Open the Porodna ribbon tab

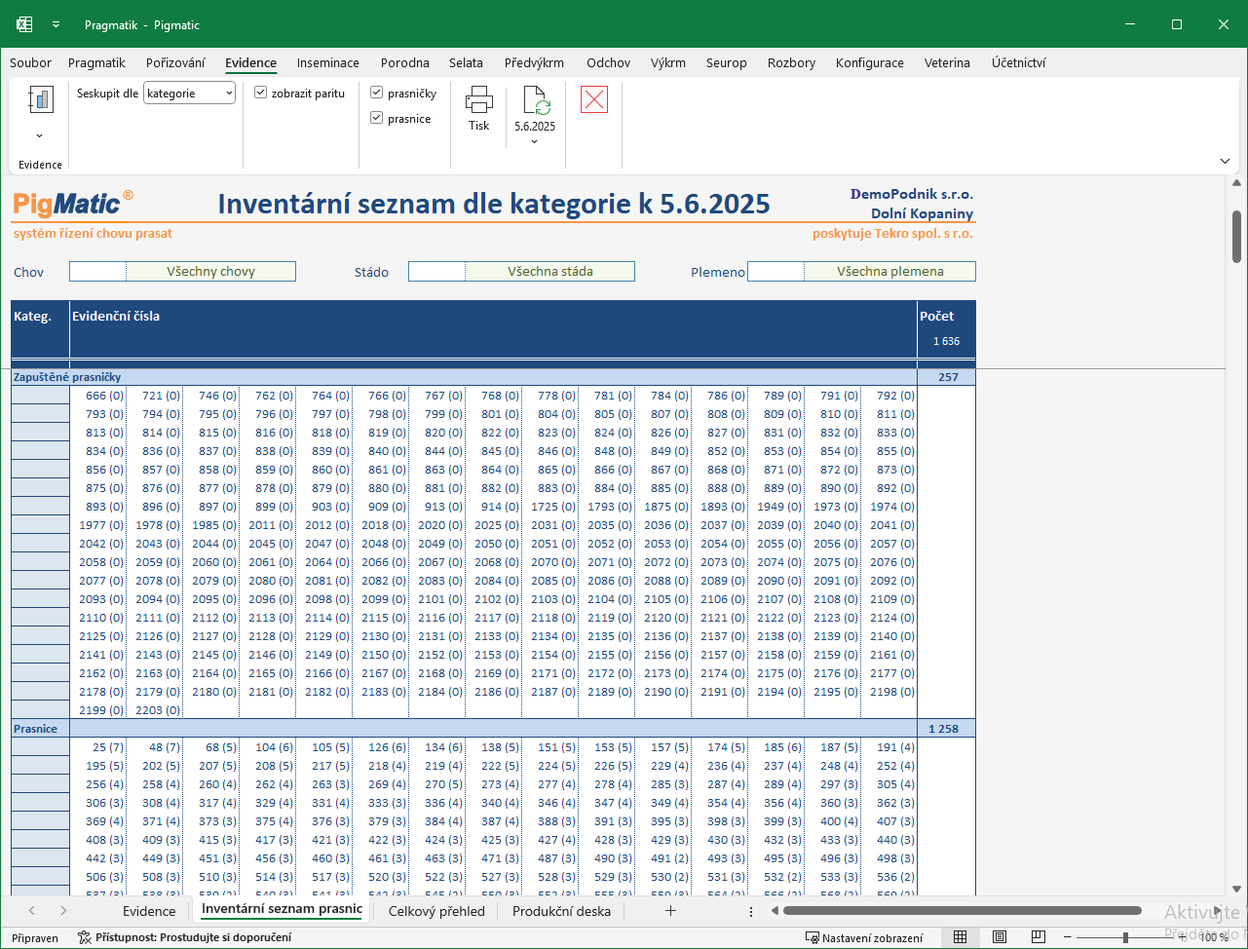(x=405, y=62)
